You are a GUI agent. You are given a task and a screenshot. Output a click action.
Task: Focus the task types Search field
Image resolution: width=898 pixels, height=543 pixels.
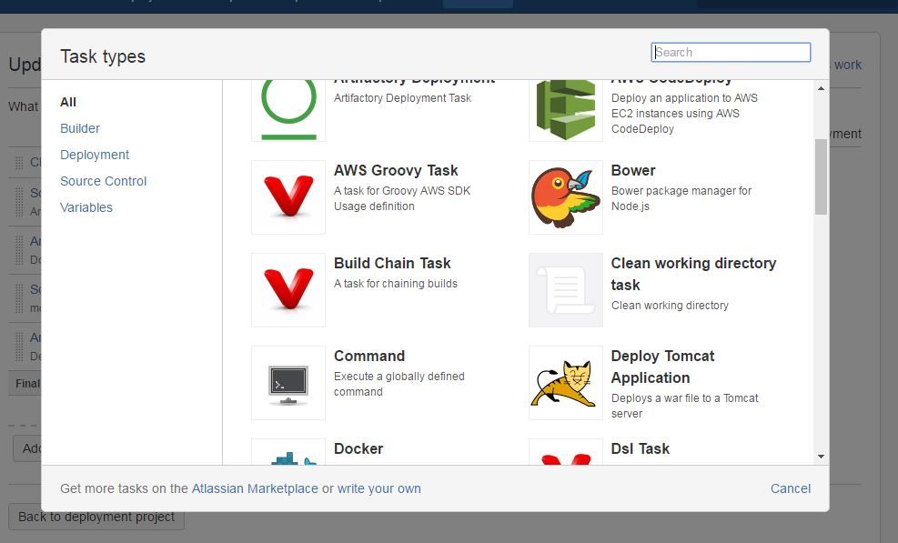(x=731, y=52)
